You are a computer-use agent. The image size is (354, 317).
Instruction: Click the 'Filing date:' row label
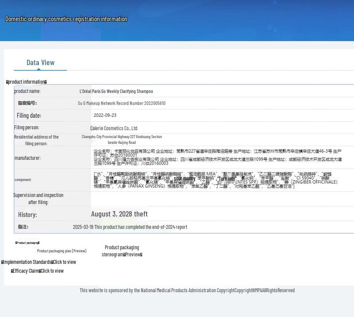click(x=29, y=115)
